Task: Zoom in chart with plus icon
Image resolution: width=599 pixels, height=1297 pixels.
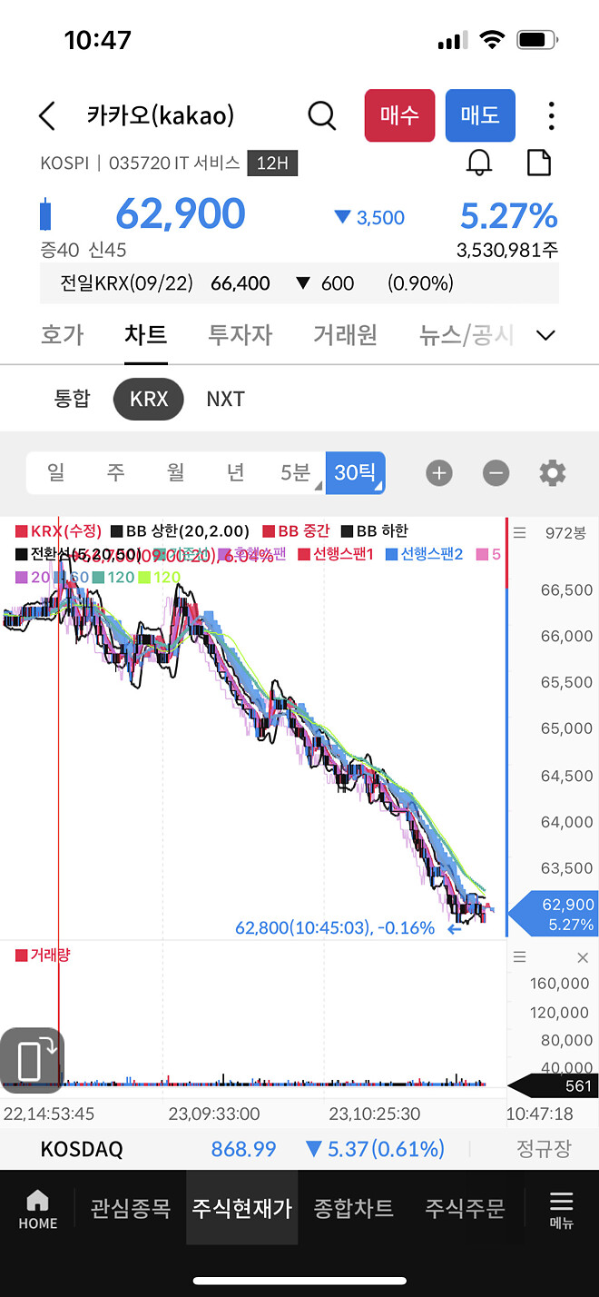Action: (439, 472)
